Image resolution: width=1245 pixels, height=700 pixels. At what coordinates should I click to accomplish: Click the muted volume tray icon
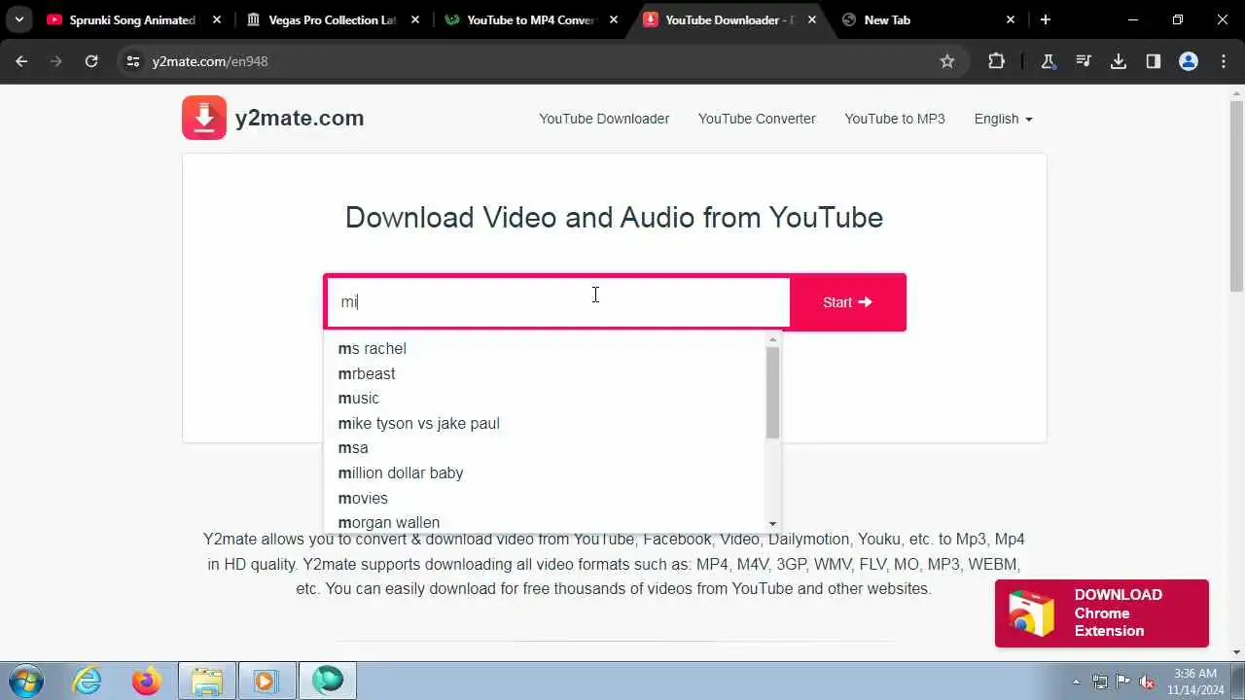tap(1148, 682)
